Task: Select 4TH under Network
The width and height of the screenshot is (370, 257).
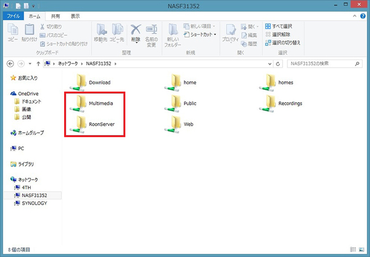Action: (x=23, y=188)
